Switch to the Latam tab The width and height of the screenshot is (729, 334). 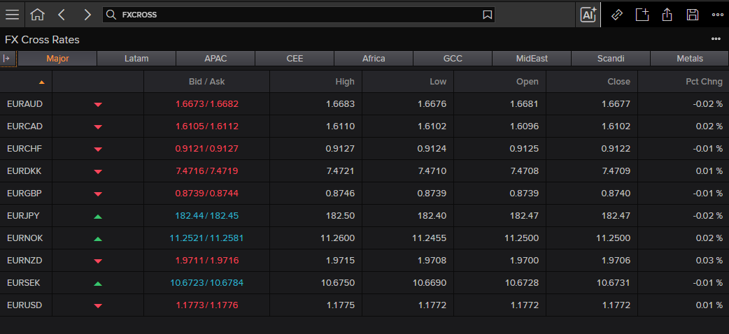click(136, 59)
